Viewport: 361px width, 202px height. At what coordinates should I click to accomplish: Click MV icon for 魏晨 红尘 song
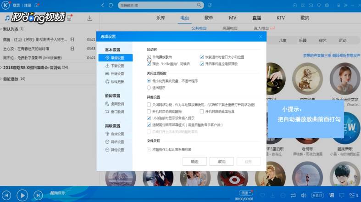tap(72, 39)
